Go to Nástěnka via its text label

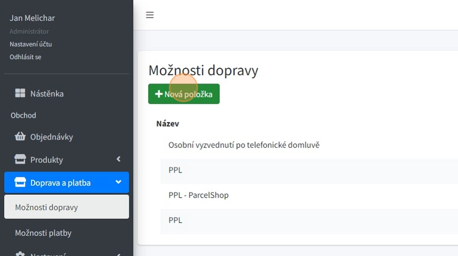[x=47, y=94]
